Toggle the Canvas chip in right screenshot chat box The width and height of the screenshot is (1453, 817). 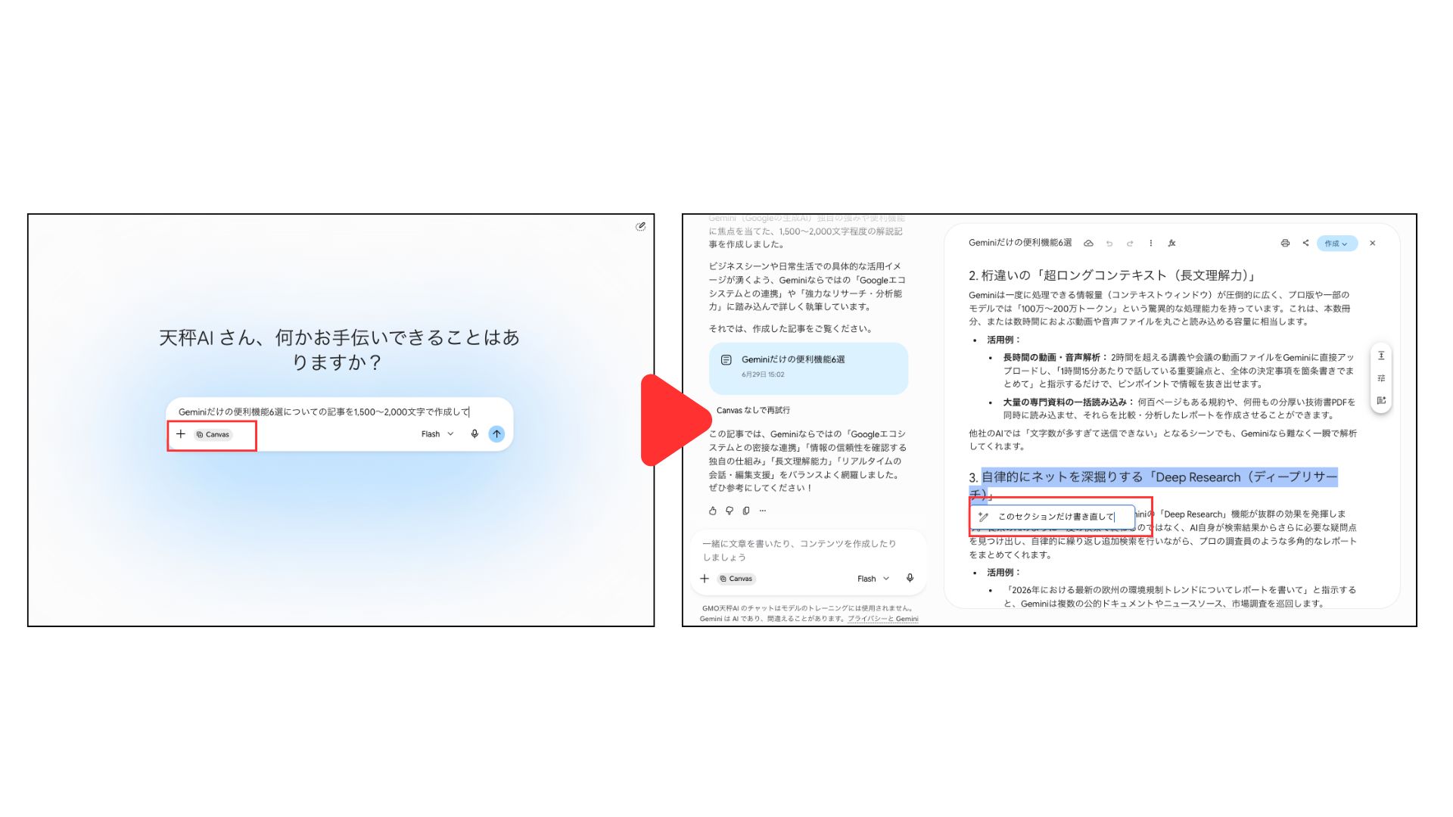tap(737, 579)
